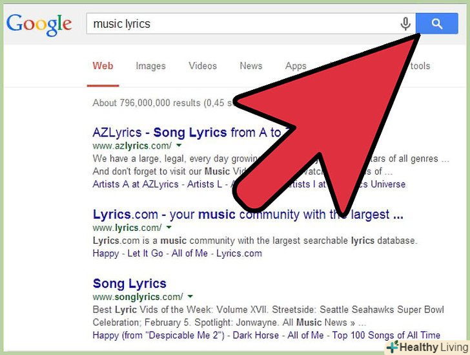Viewport: 470px width, 355px height.
Task: Click the Healthy Living watermark logo
Action: tap(426, 347)
